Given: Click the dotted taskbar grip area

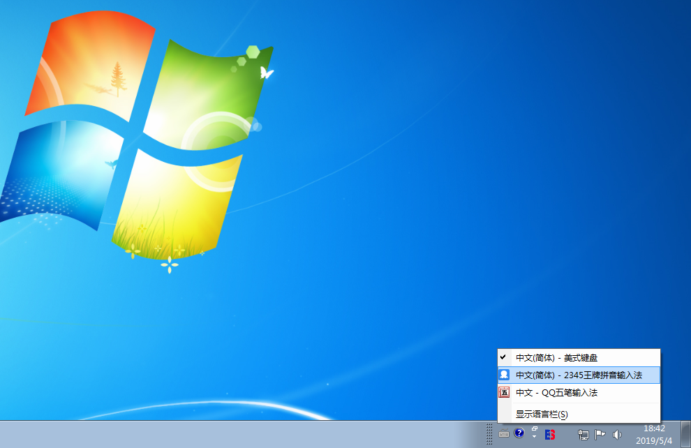Looking at the screenshot, I should 489,433.
